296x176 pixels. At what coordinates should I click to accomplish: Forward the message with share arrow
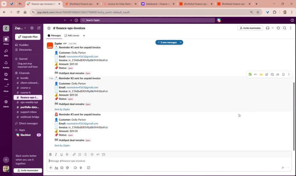coord(278,74)
